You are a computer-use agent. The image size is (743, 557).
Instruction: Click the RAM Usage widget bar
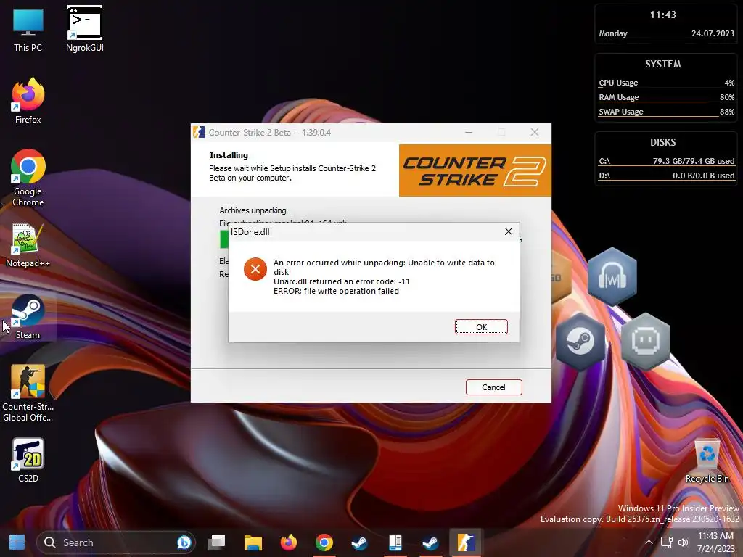point(666,98)
